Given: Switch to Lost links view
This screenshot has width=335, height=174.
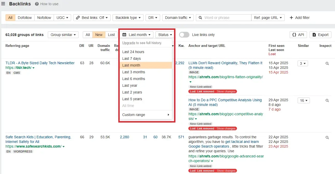Looking at the screenshot, I should [111, 35].
